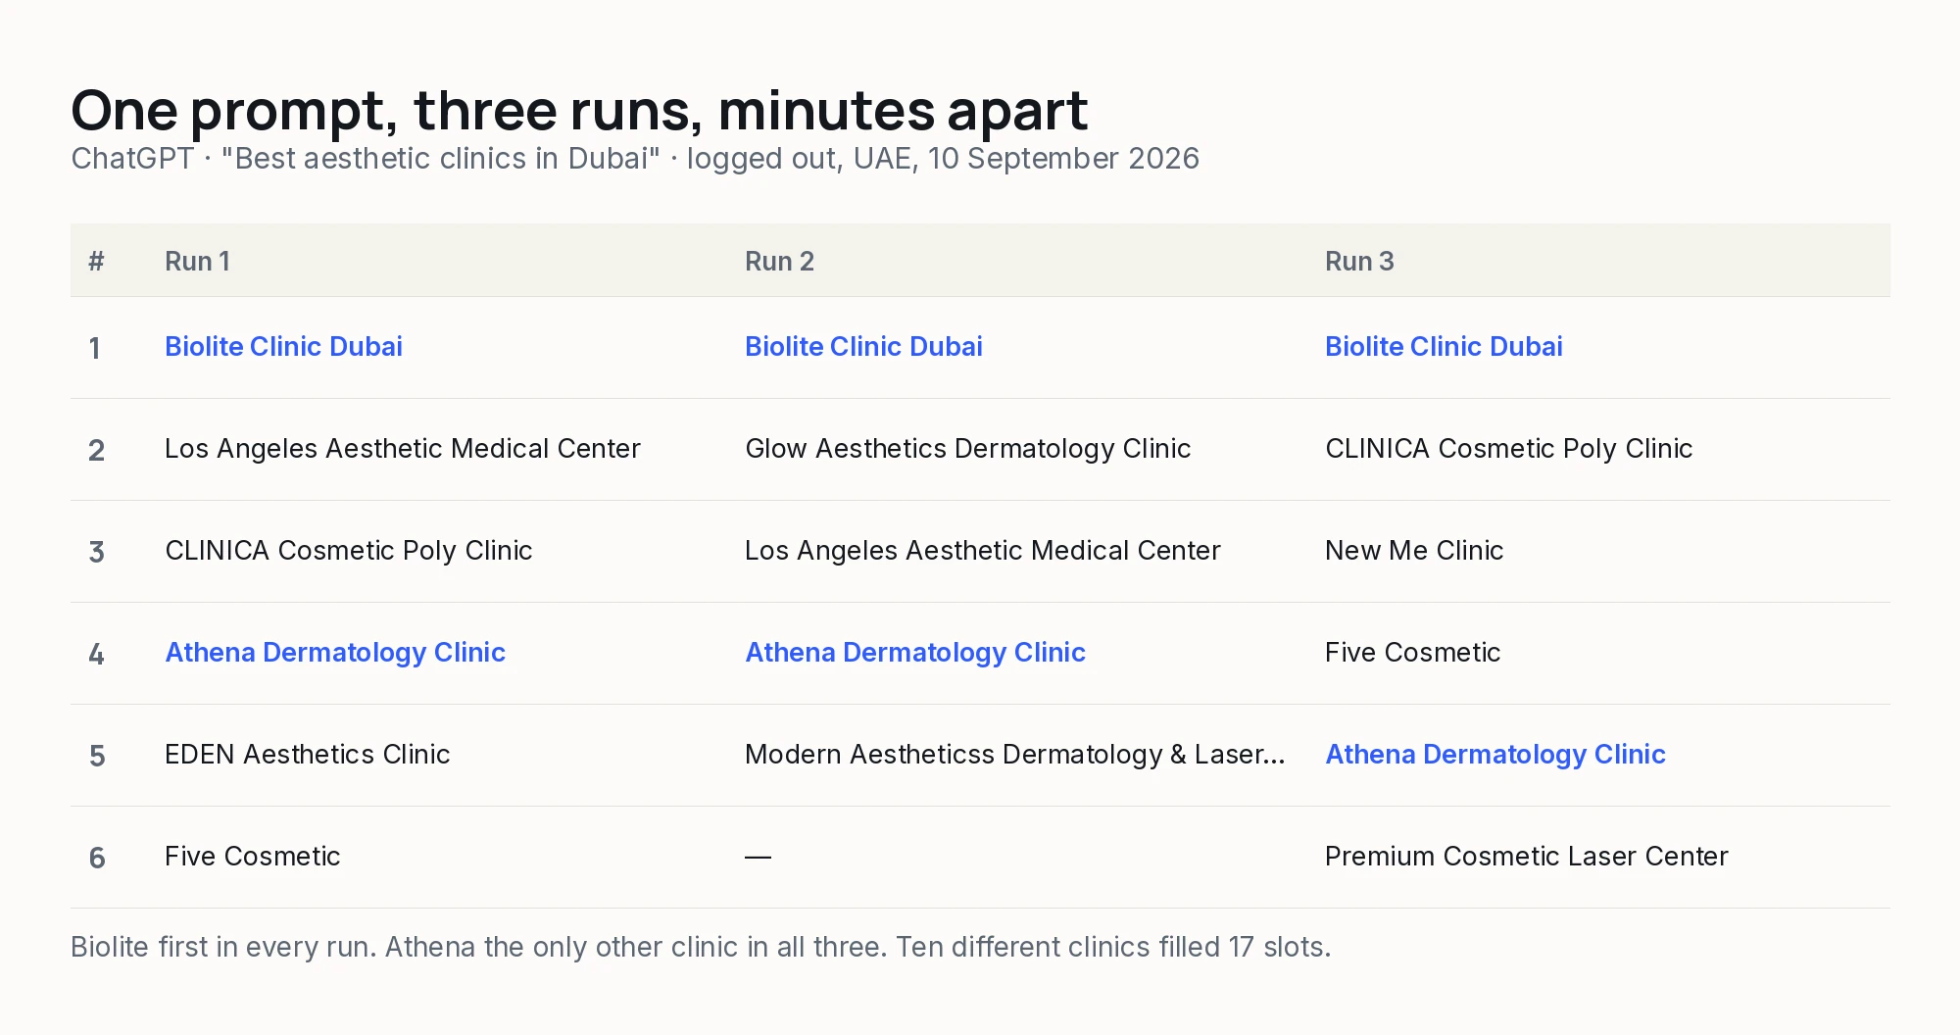Select 'Los Angeles Aesthetic Medical Center' in row 3
This screenshot has height=1035, width=1960.
point(983,550)
